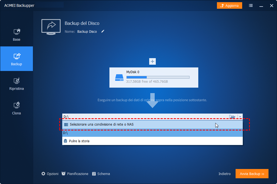Open the Base home section
The width and height of the screenshot is (277, 184).
17,35
